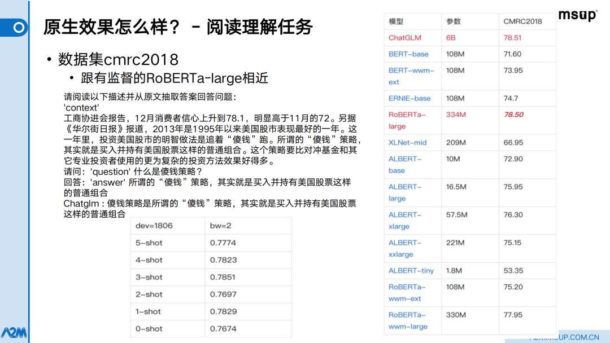The width and height of the screenshot is (610, 343).
Task: Click the 0-shot row label
Action: pos(149,329)
